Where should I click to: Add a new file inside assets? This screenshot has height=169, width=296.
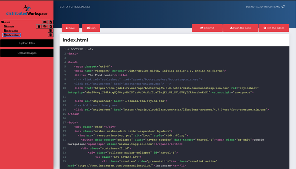pyautogui.click(x=51, y=26)
